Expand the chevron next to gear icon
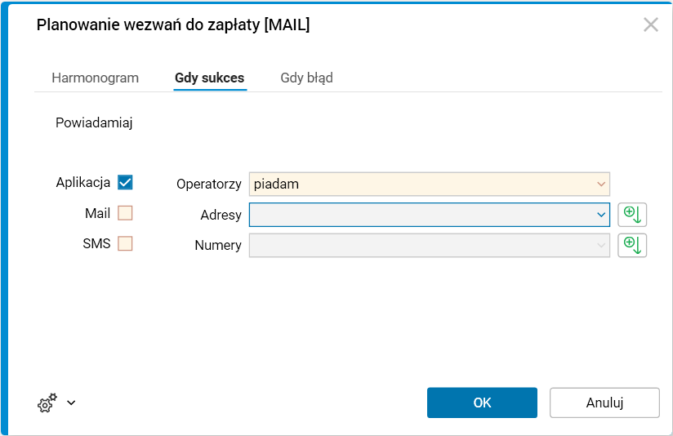Image resolution: width=673 pixels, height=436 pixels. pos(71,403)
